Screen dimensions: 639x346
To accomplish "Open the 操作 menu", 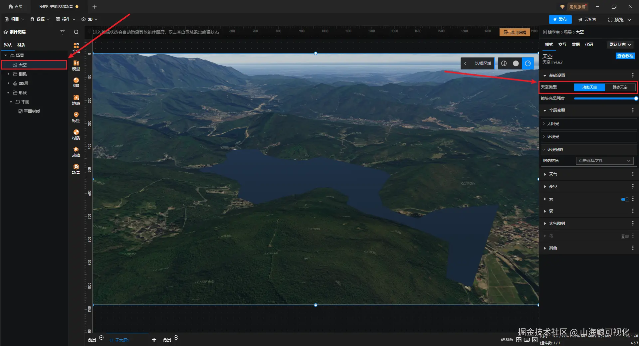I will [66, 19].
